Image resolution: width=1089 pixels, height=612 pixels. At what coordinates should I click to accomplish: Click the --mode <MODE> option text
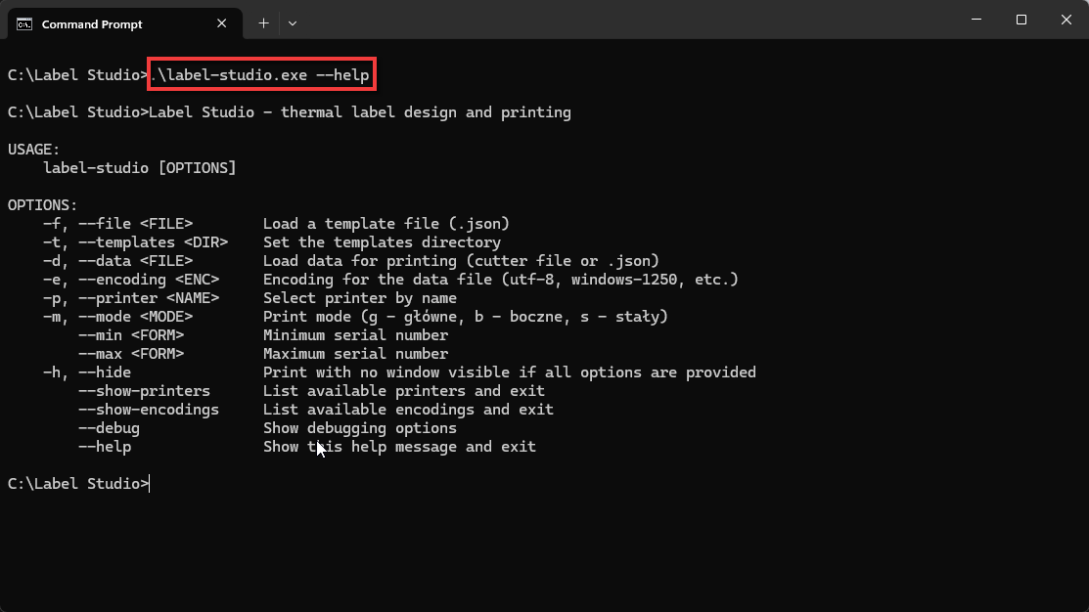(x=135, y=317)
